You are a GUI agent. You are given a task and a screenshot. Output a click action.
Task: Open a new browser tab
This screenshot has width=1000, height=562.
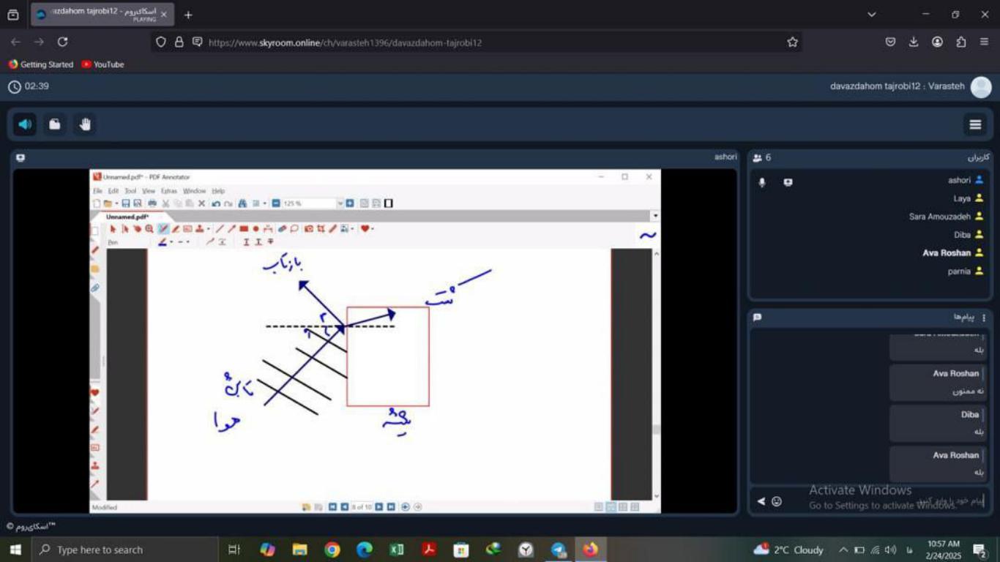coord(188,15)
